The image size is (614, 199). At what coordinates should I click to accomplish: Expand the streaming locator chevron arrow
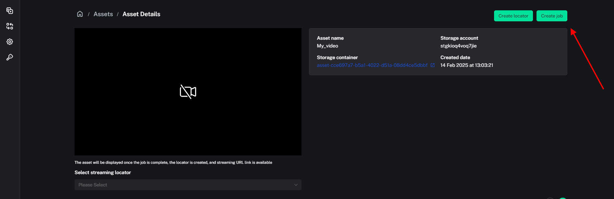point(296,185)
